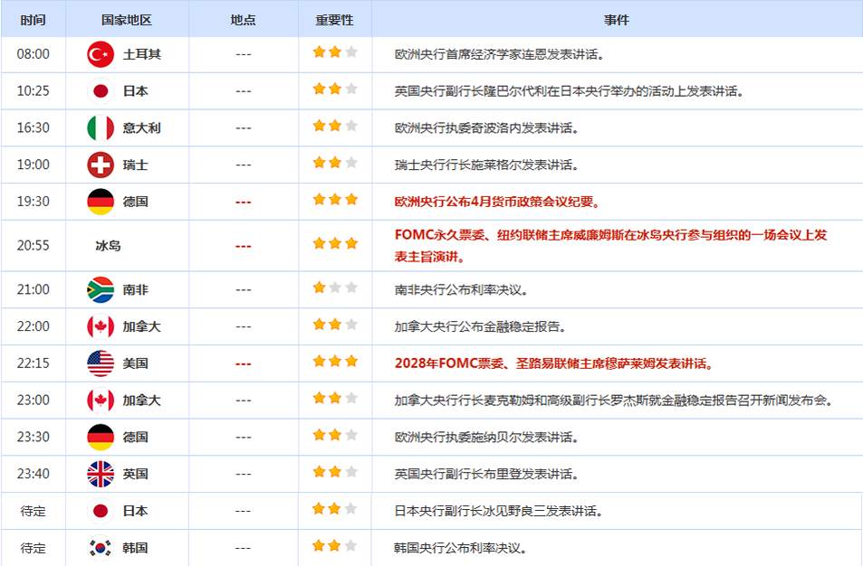Image resolution: width=863 pixels, height=566 pixels.
Task: Click importance stars in 22:15 row
Action: [x=335, y=361]
